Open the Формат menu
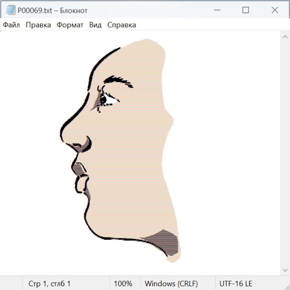Viewport: 290px width, 290px height. point(70,25)
